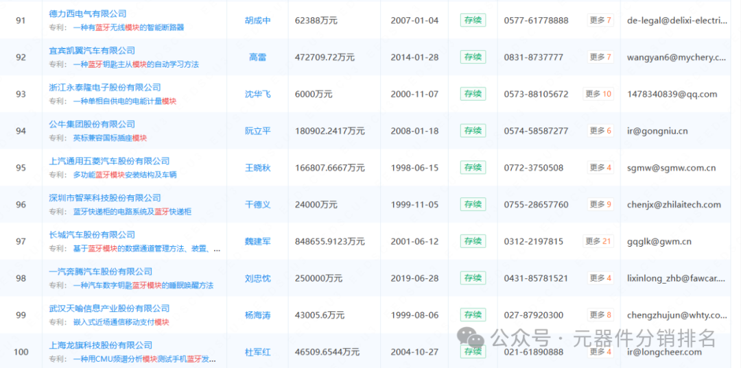
Task: Select phone number 0772-3750508
Action: tap(534, 168)
